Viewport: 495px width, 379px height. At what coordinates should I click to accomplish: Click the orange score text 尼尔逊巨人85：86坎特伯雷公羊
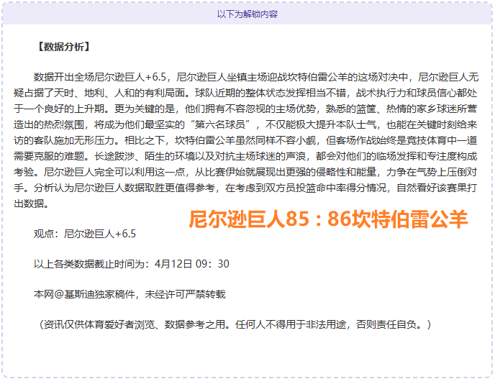click(328, 219)
